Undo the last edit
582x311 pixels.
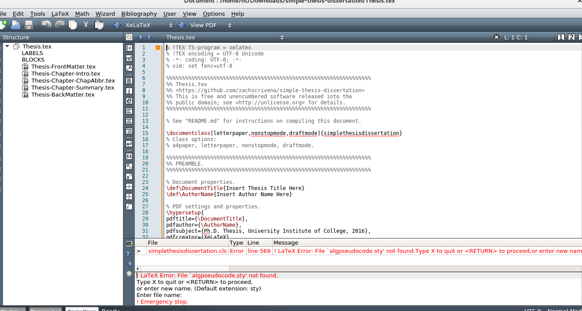point(46,25)
